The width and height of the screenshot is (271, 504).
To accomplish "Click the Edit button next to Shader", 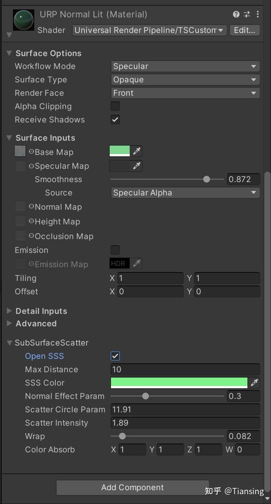I will coord(245,30).
